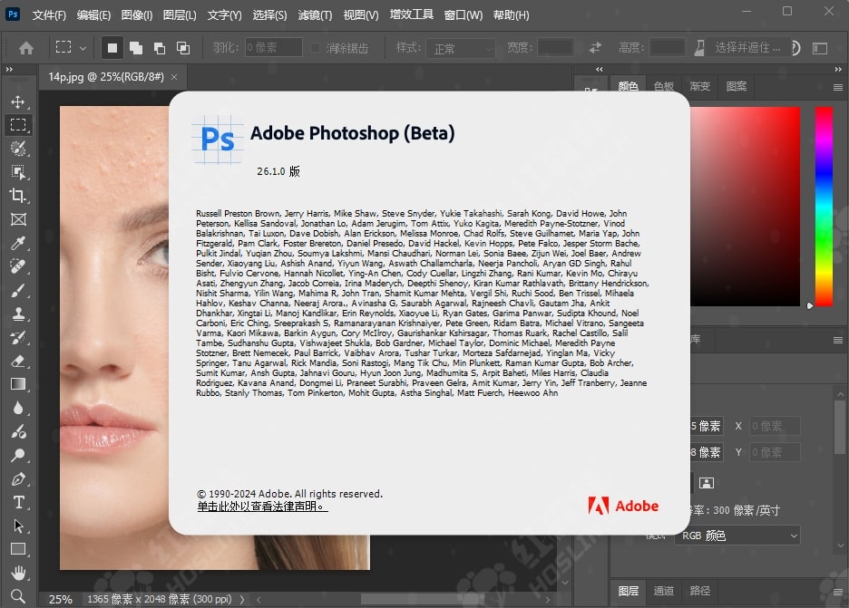The height and width of the screenshot is (608, 849).
Task: Click the legal notice link 单击此处以查看法律声明
Action: [x=262, y=507]
